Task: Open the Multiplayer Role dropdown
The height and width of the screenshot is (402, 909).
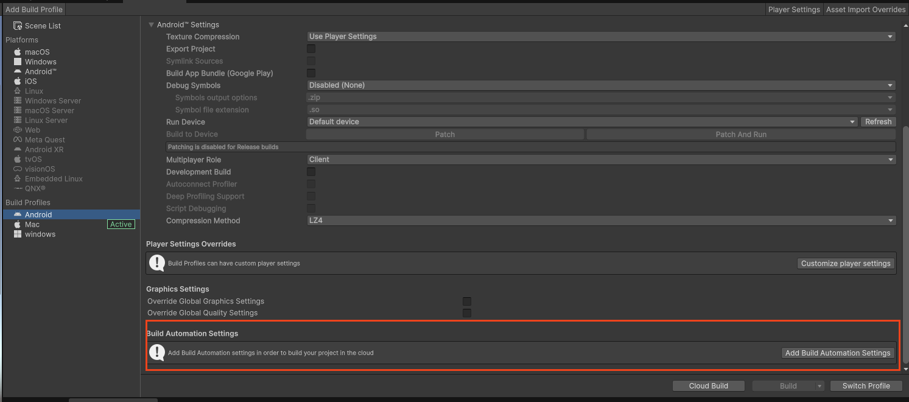Action: 602,160
